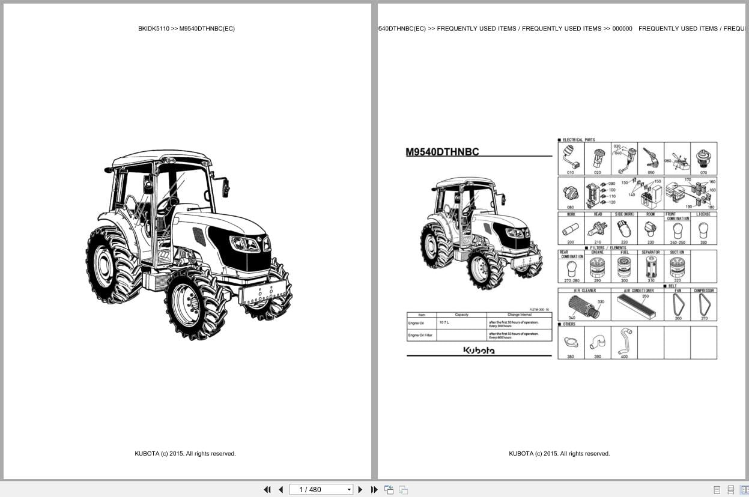Click the part 380 gasket image
The width and height of the screenshot is (749, 497).
coord(571,343)
